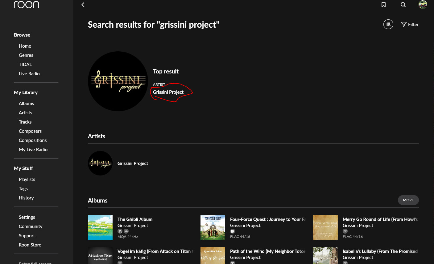
Task: Click FLAC 44/16 under Four-Force Quest
Action: (x=240, y=237)
